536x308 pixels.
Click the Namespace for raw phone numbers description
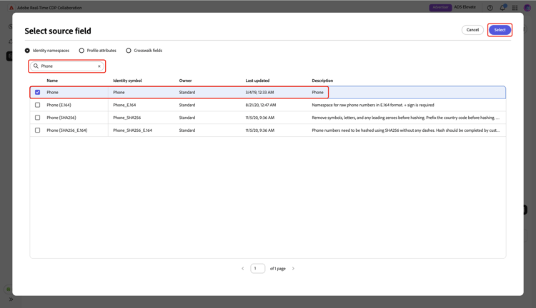click(373, 105)
